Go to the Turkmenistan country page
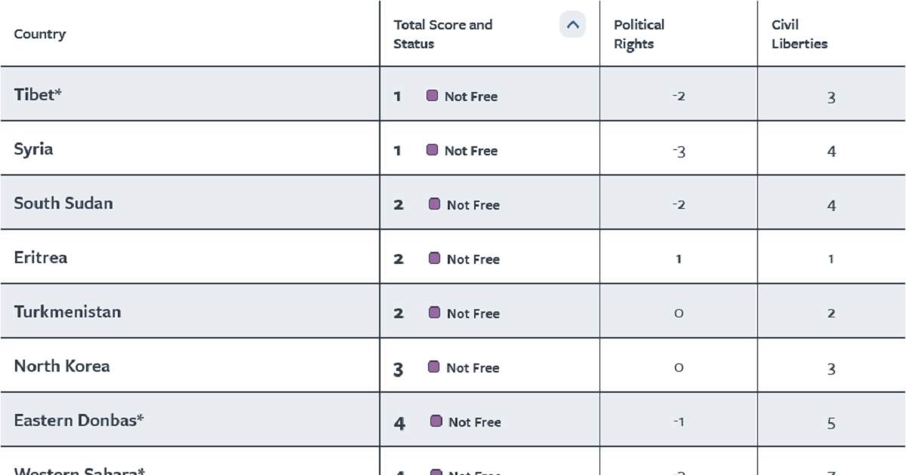 point(67,311)
